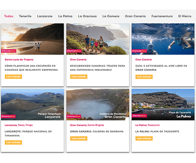Viewport: 196px width, 163px height.
Task: Open the Gran Canaria Caldera de Bandama title
Action: point(97,131)
